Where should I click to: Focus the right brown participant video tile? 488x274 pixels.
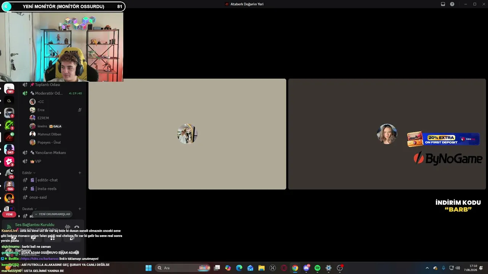[387, 134]
